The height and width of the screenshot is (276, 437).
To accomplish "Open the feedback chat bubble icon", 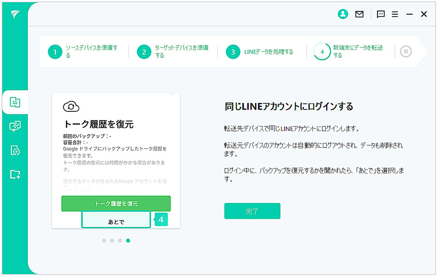I will click(x=381, y=14).
